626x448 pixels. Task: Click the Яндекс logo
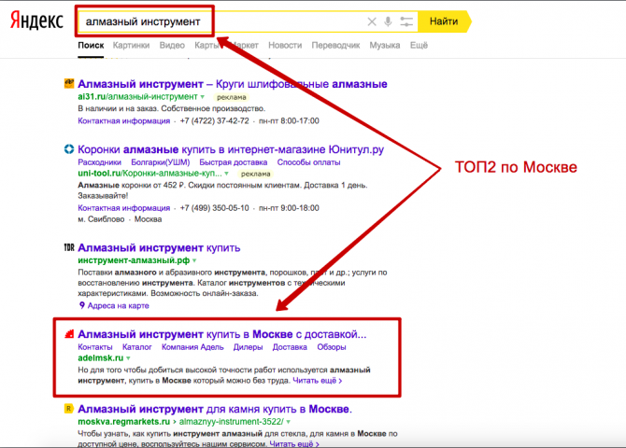[x=36, y=21]
